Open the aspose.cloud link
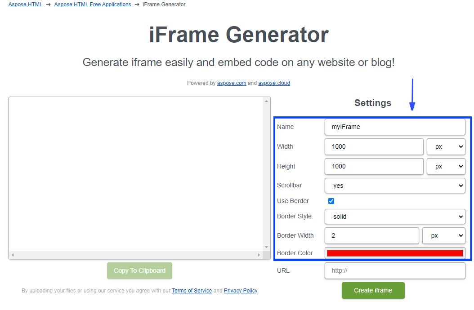 tap(274, 83)
